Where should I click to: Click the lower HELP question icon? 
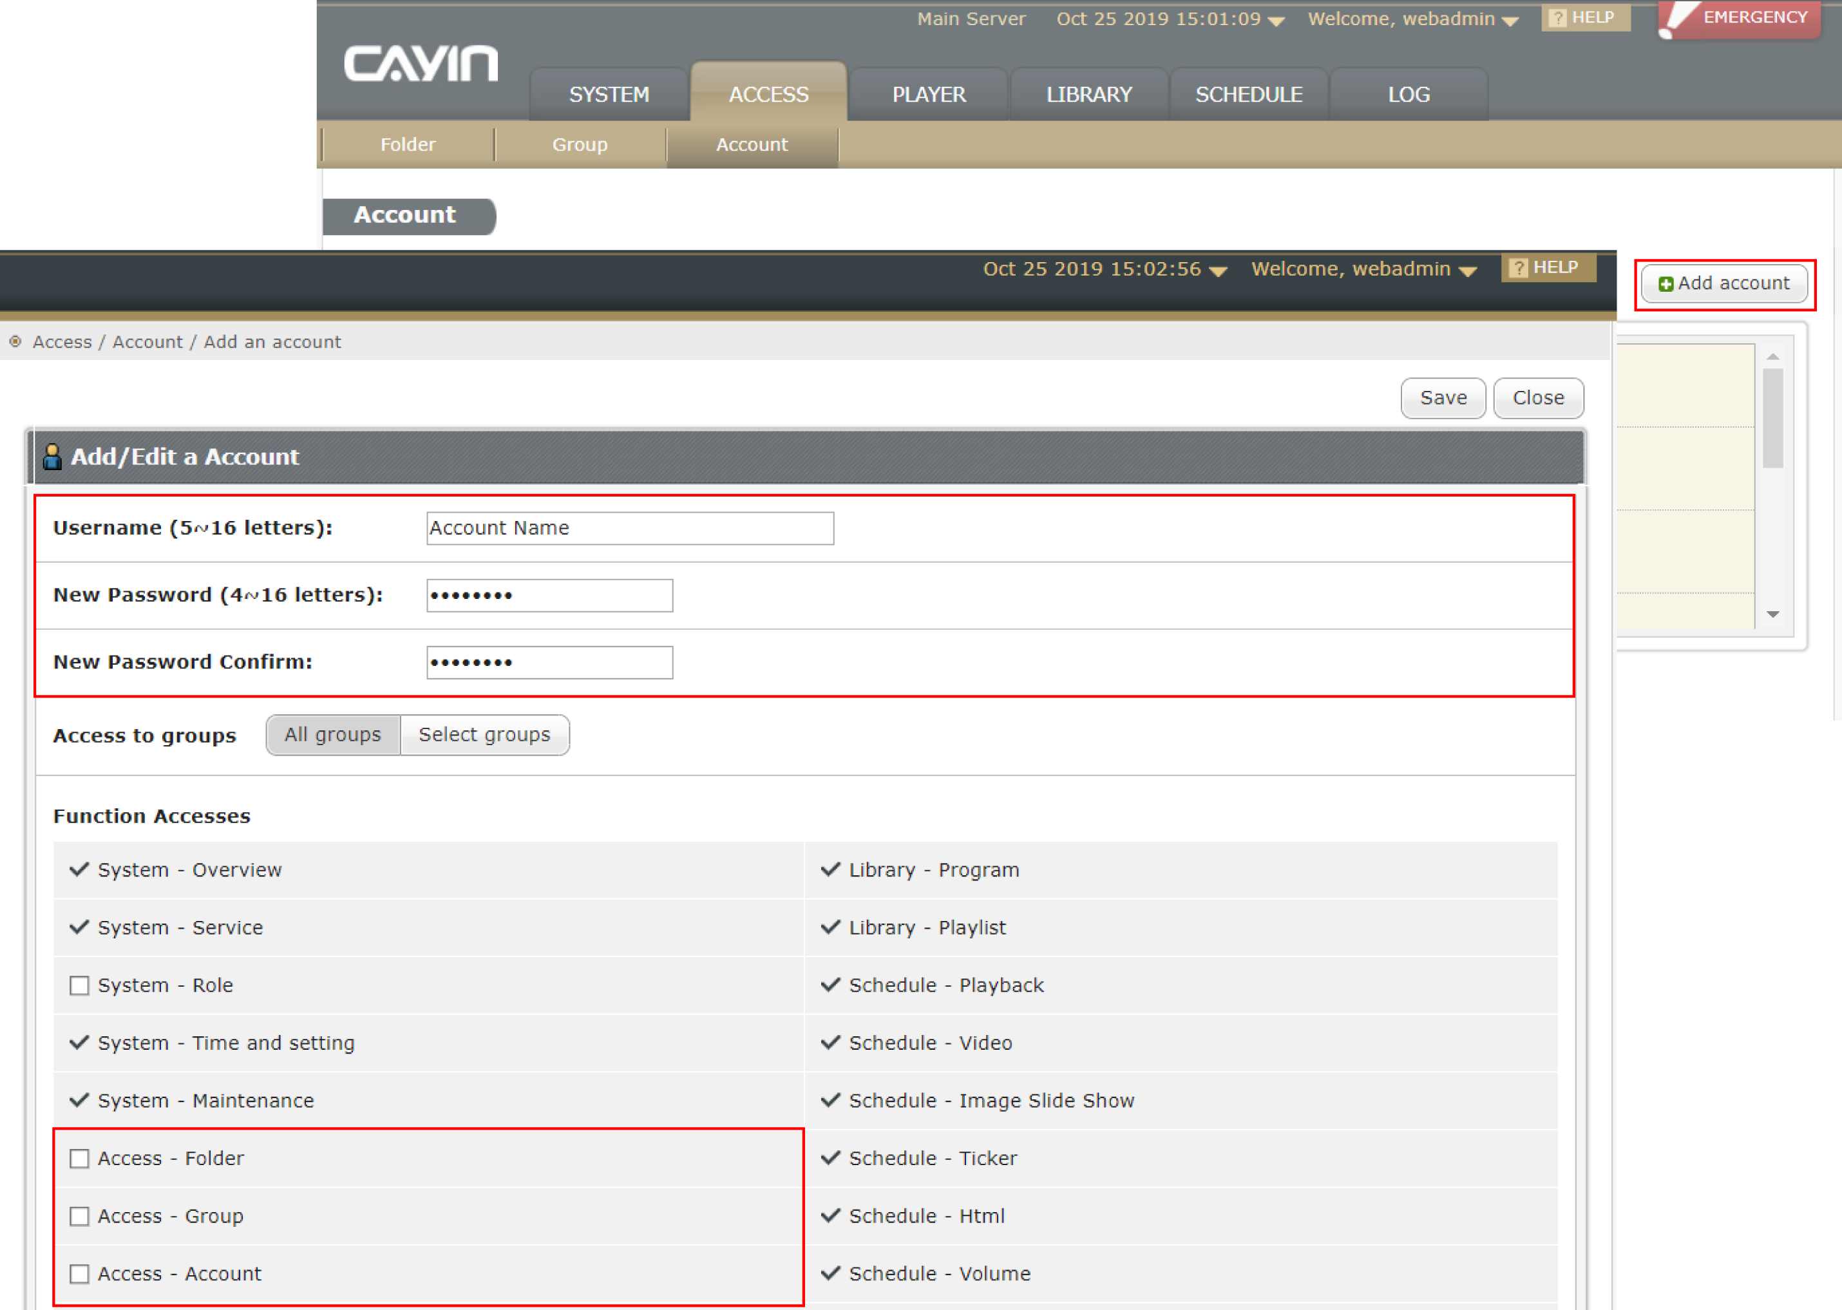pyautogui.click(x=1518, y=268)
